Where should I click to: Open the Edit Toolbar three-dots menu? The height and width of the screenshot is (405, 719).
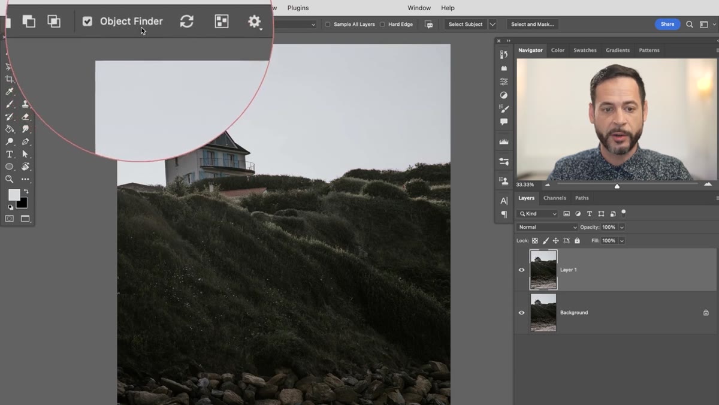click(25, 179)
